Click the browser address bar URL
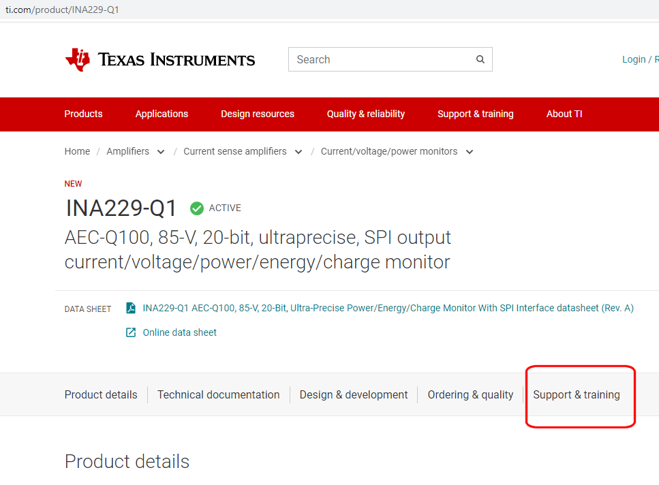 [62, 10]
